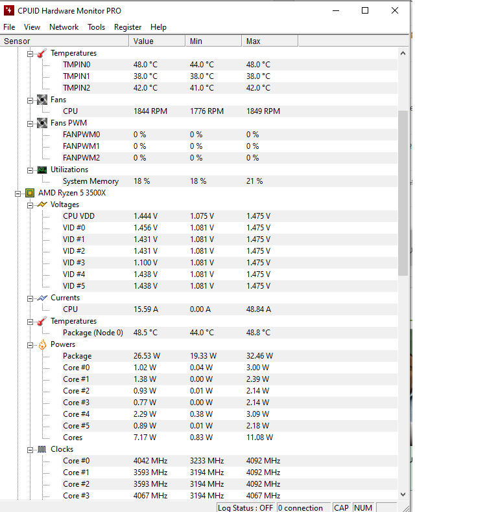Click the thermometer icon beside CPU Temperatures

[x=42, y=321]
